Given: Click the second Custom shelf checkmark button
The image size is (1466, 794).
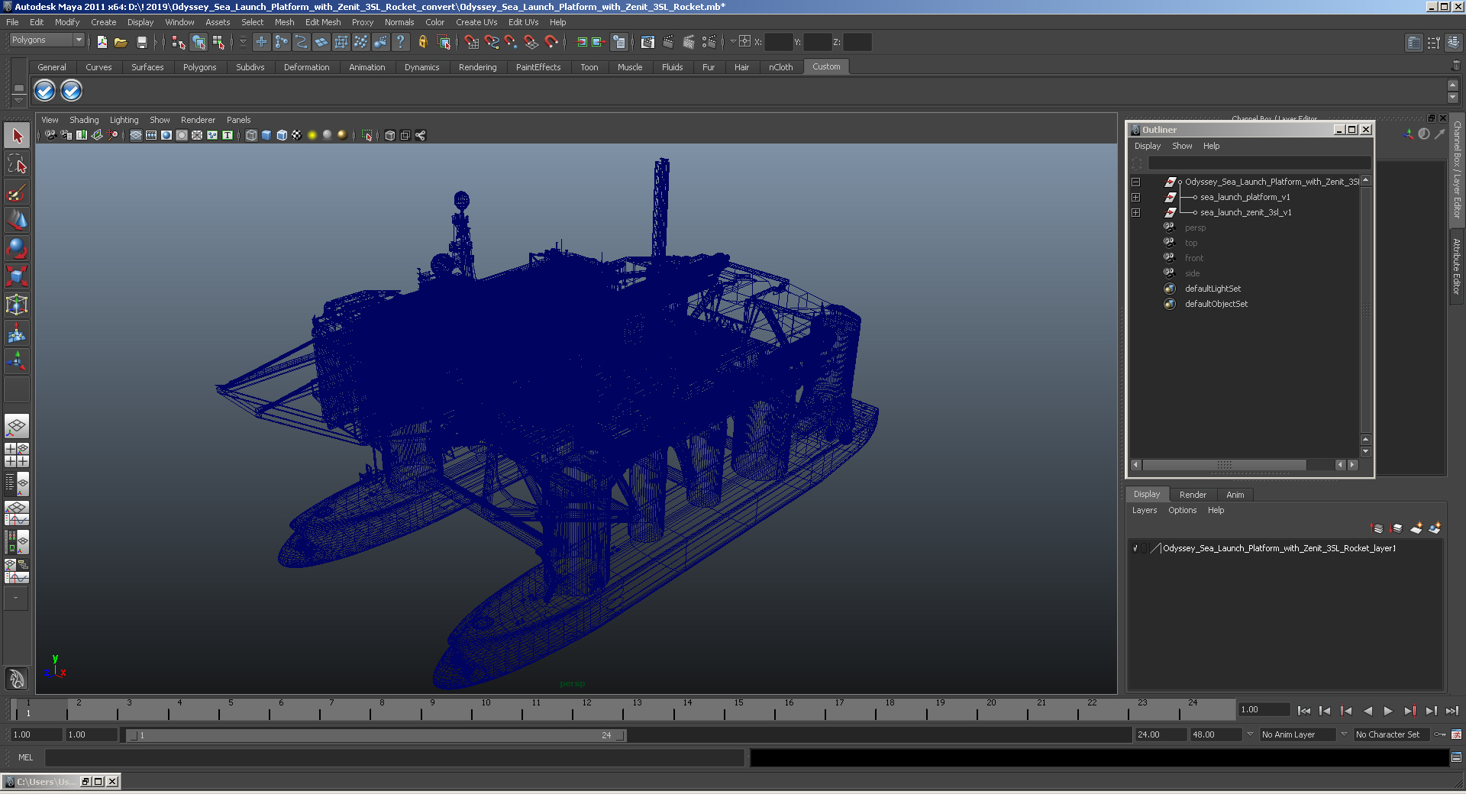Looking at the screenshot, I should (x=71, y=91).
